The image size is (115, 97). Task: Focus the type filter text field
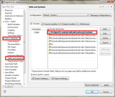pyautogui.click(x=14, y=7)
